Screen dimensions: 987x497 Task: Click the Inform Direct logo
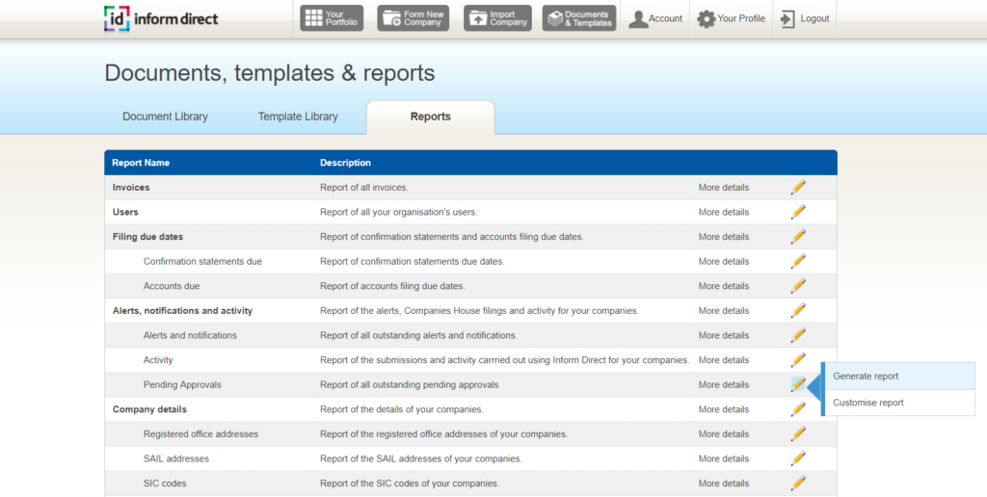click(x=161, y=18)
